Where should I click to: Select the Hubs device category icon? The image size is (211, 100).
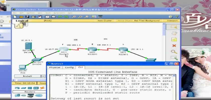(30, 88)
